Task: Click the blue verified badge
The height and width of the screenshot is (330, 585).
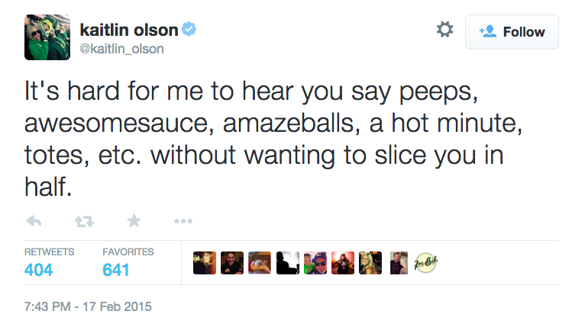Action: (x=189, y=30)
